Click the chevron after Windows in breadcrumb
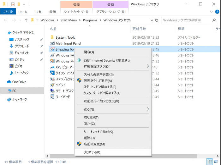 click(x=57, y=20)
